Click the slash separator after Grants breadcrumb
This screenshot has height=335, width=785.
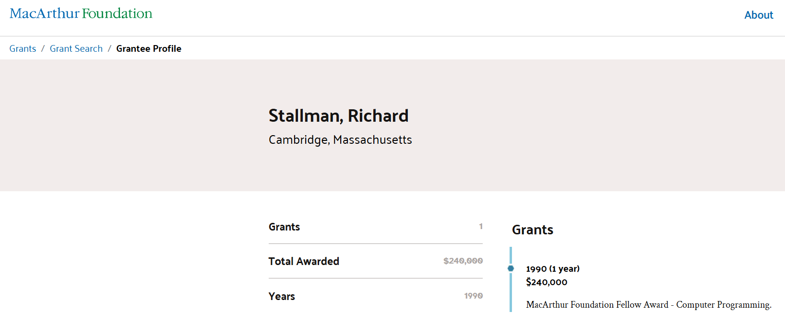[x=43, y=49]
